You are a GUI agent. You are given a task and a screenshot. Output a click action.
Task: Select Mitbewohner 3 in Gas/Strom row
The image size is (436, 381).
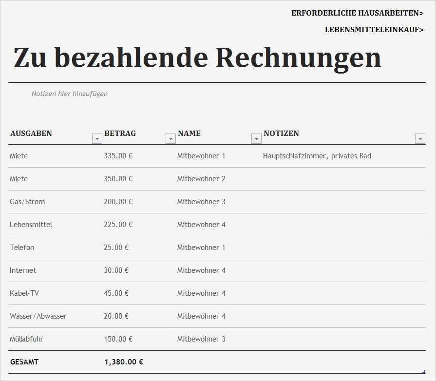pos(201,202)
